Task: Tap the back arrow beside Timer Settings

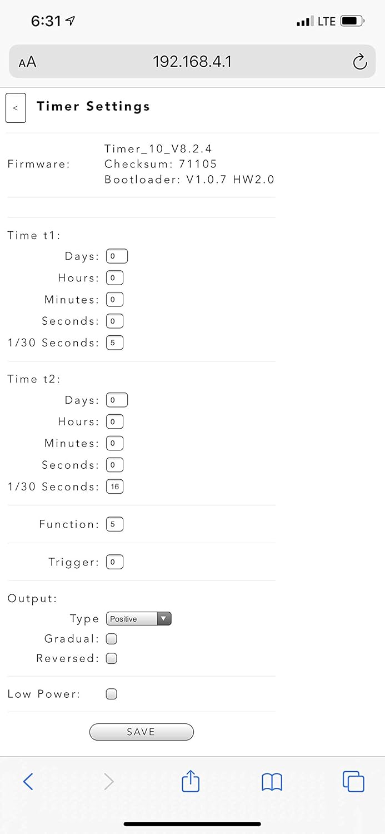Action: (16, 108)
